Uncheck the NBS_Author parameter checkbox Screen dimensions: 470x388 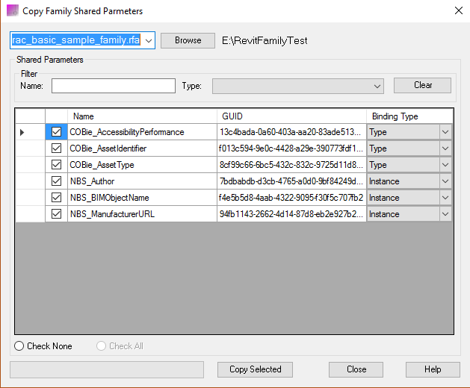[x=56, y=181]
